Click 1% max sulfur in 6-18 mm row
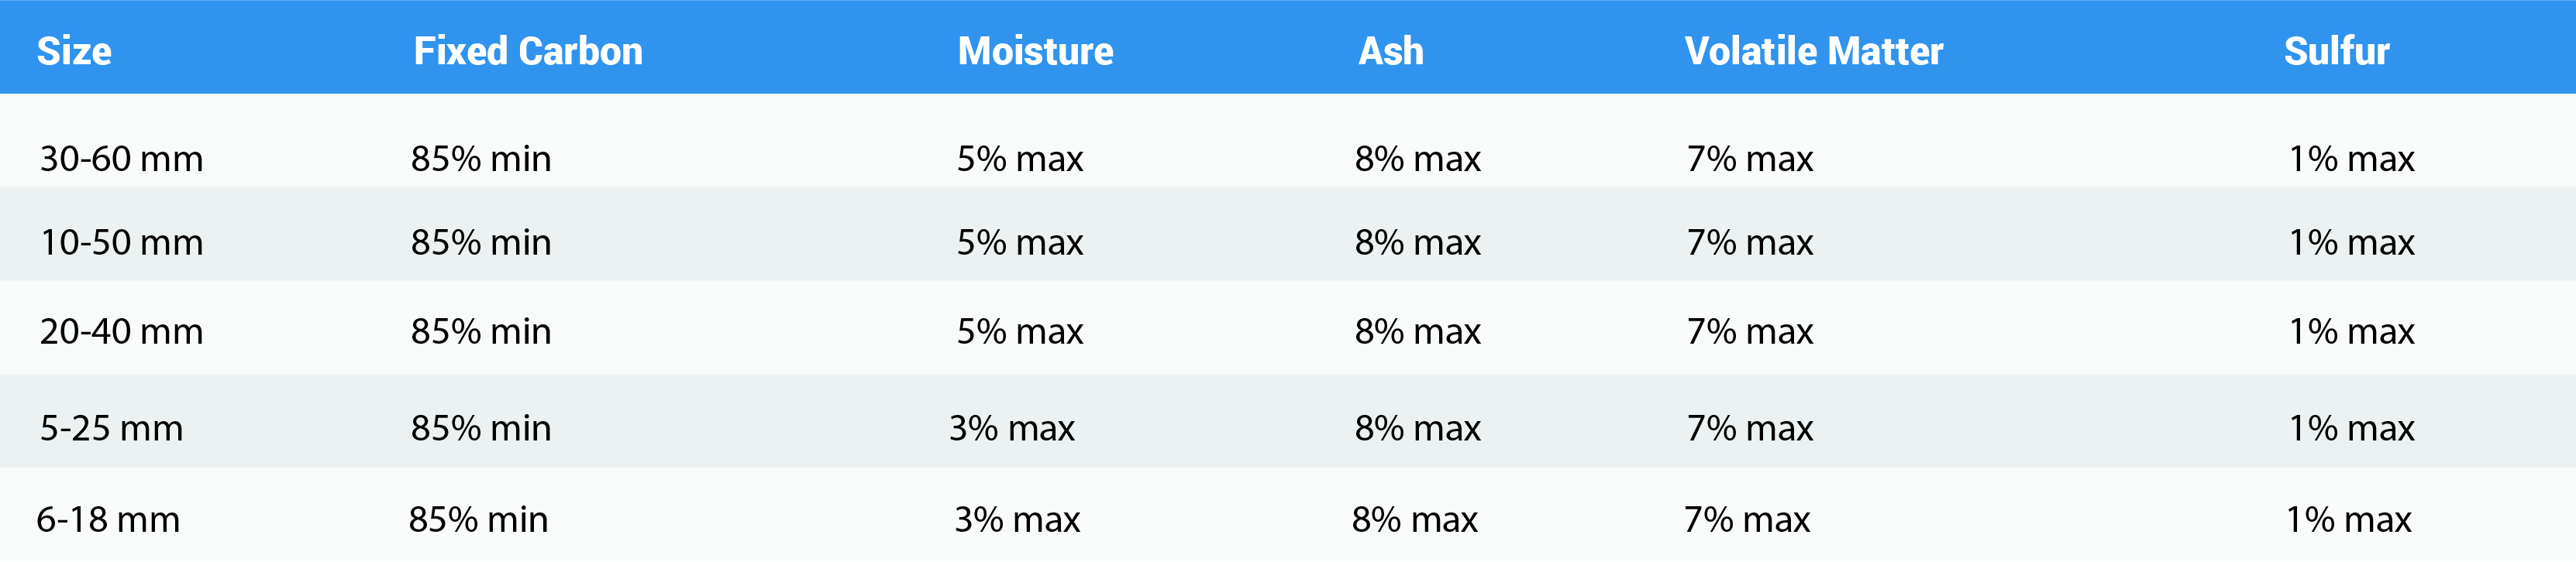The height and width of the screenshot is (562, 2576). pos(2348,520)
